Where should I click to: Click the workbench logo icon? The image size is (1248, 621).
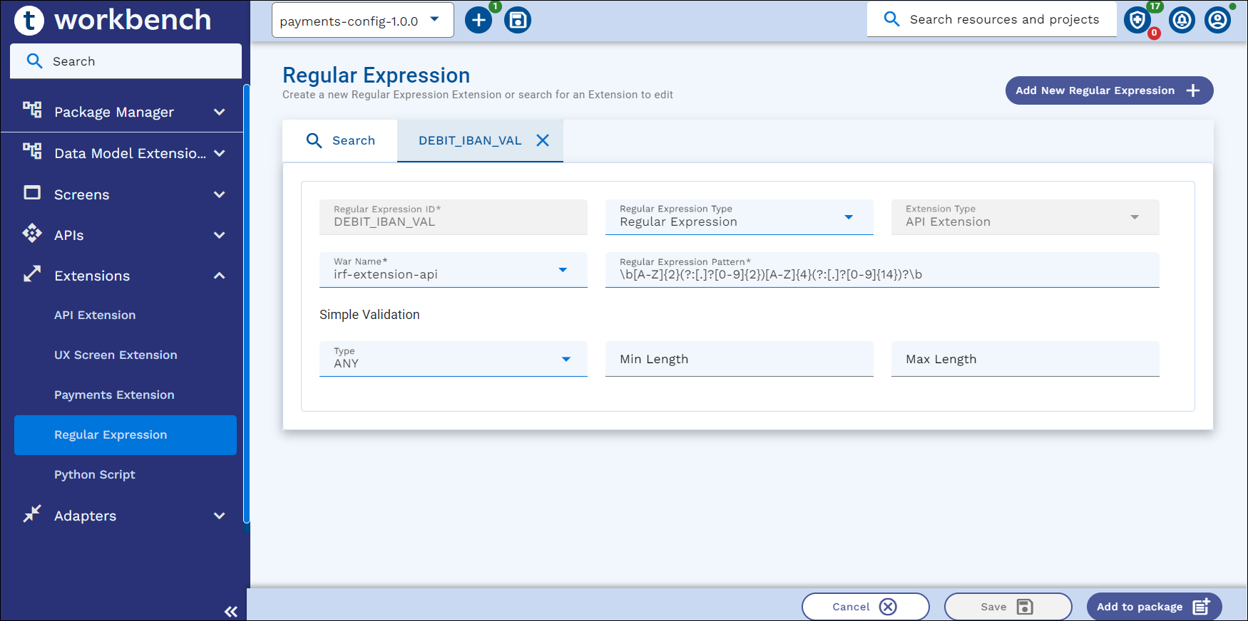click(x=29, y=20)
